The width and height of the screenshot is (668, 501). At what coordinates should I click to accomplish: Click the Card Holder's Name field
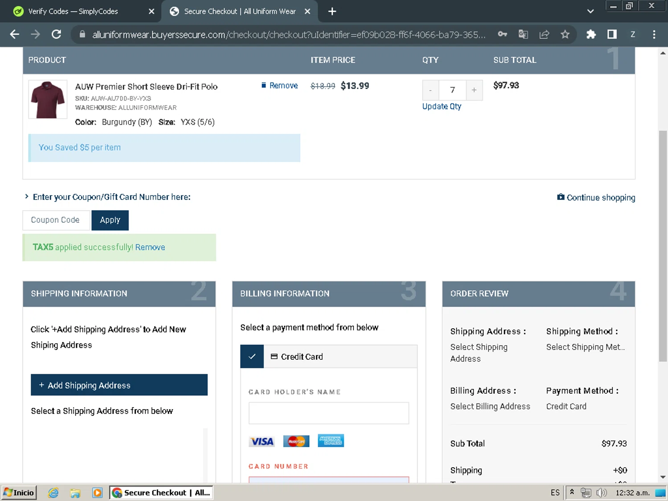coord(329,413)
